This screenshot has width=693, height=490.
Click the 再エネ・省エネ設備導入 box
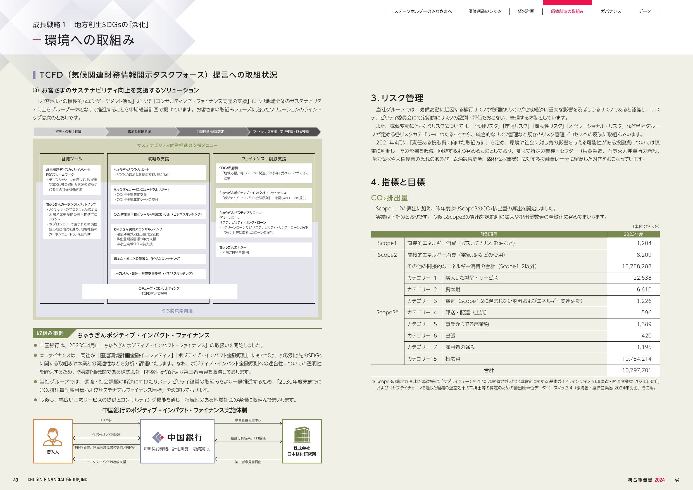[158, 259]
